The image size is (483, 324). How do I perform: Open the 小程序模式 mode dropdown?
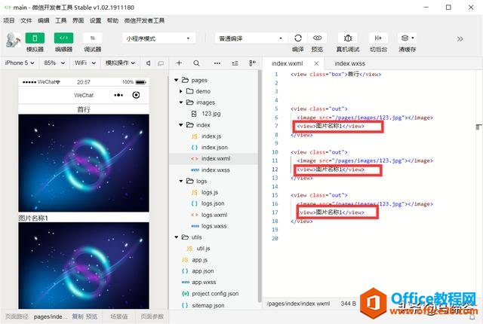point(158,38)
